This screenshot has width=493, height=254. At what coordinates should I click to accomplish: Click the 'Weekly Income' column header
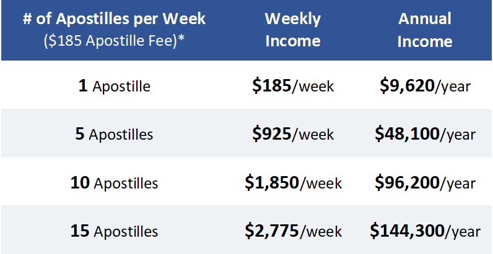tap(293, 30)
